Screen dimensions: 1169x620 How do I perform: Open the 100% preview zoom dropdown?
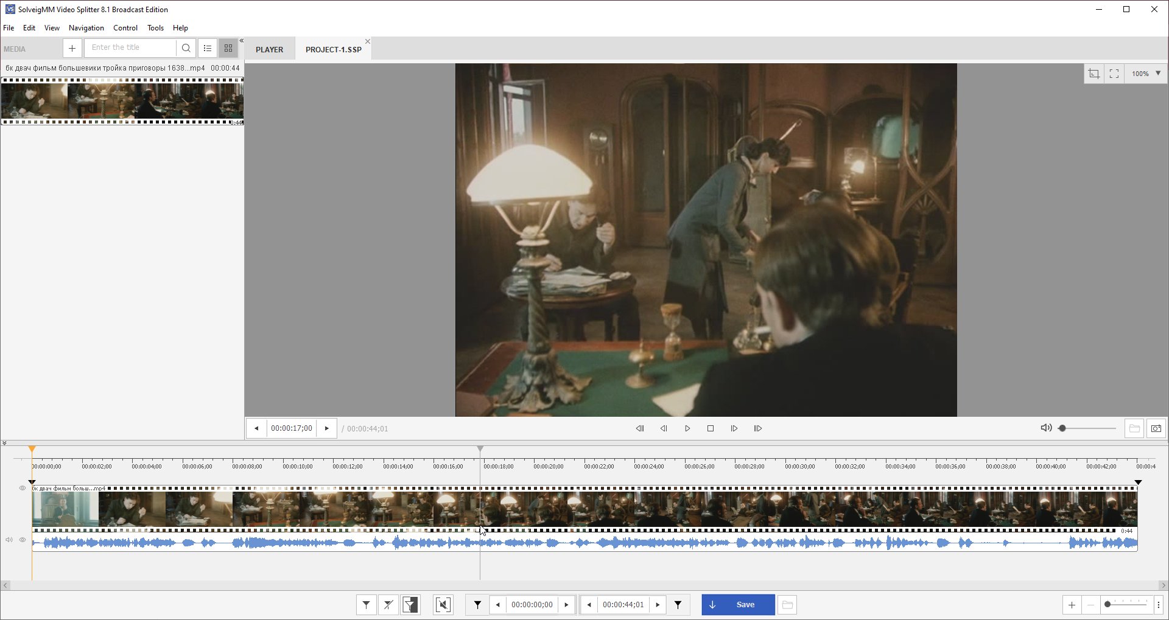(x=1146, y=74)
